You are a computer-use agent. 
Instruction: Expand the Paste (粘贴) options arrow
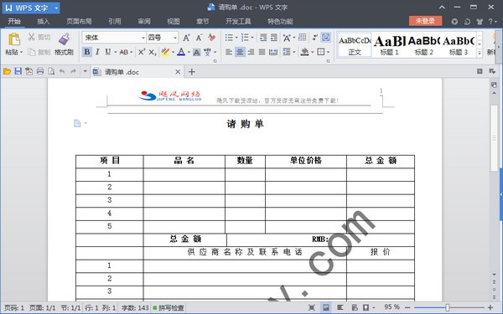click(x=22, y=52)
